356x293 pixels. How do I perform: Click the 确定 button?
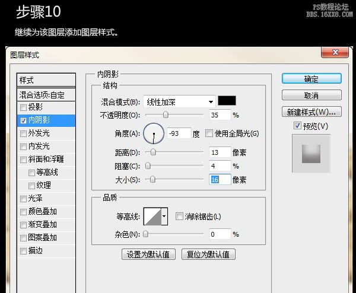(x=311, y=79)
